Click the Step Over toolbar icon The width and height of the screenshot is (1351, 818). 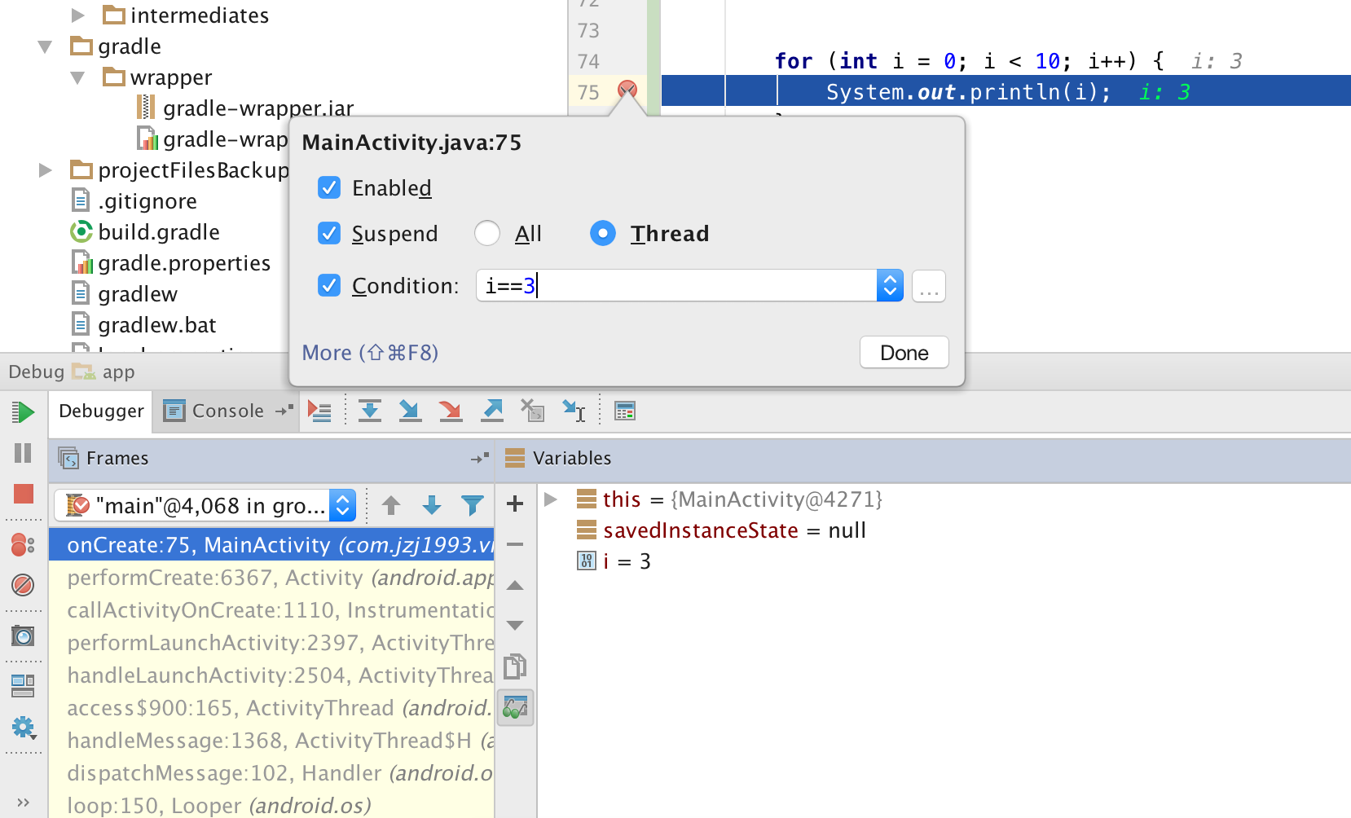[370, 411]
